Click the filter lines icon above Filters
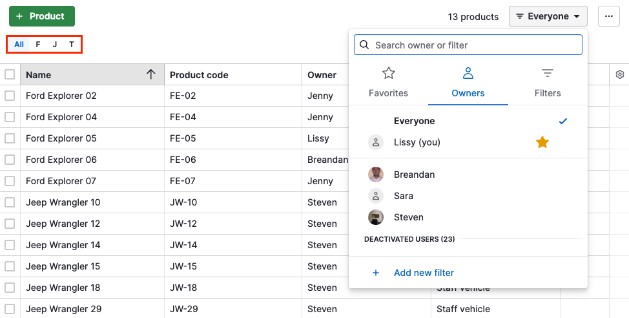 point(548,73)
